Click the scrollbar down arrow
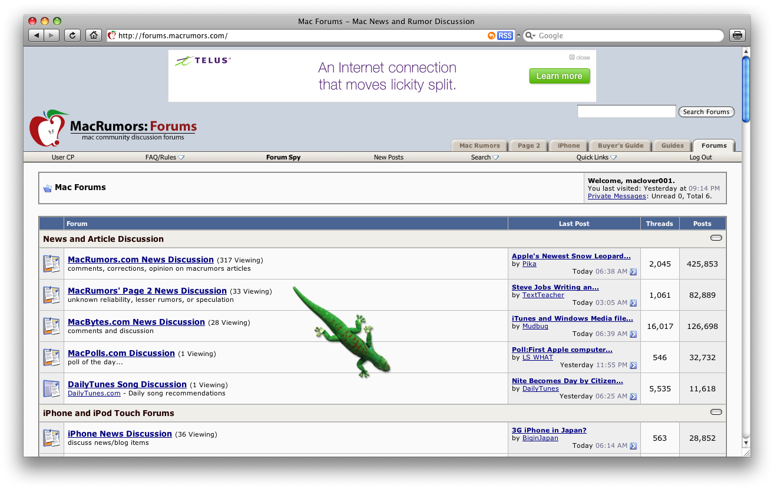The image size is (774, 489). click(746, 443)
